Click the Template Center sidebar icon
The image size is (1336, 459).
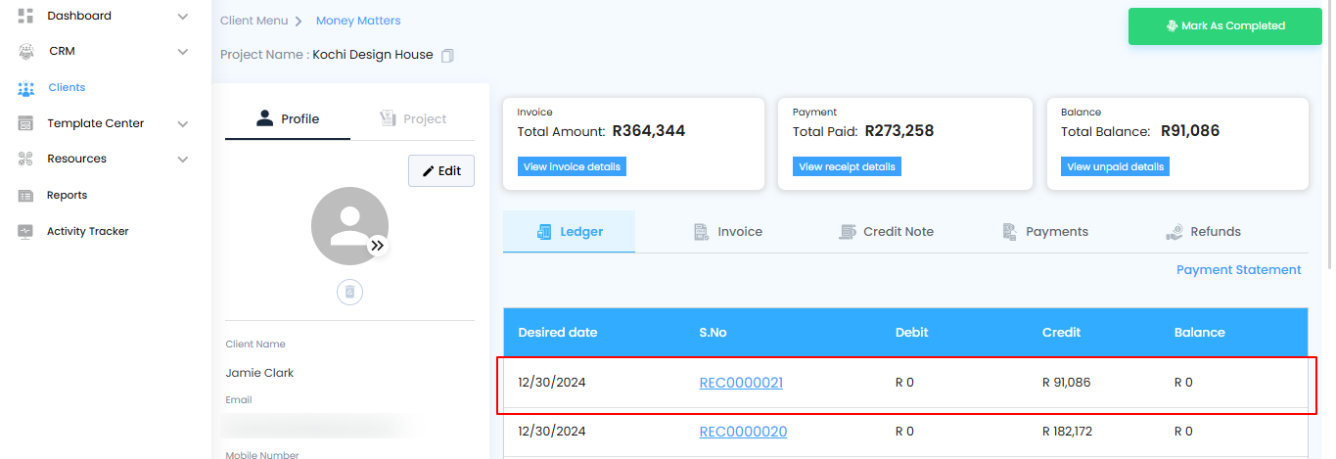coord(26,123)
